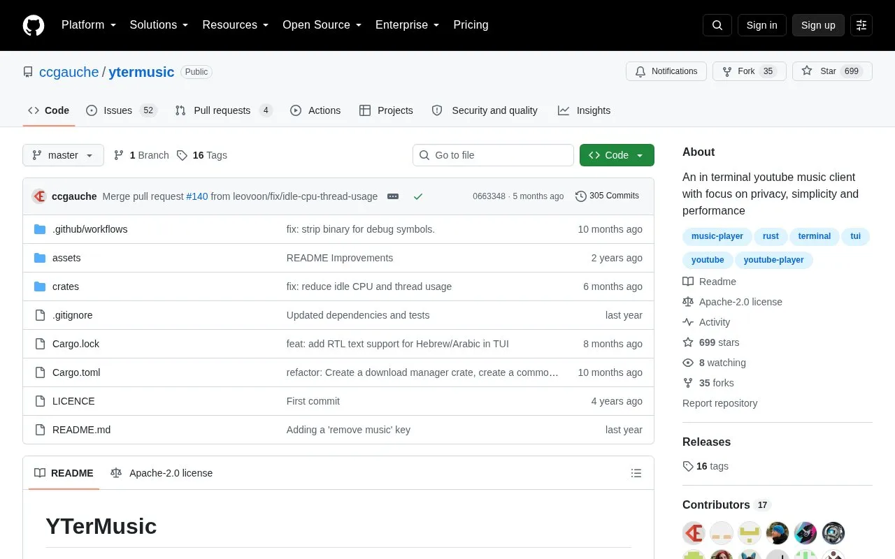
Task: Open the Activity link in About
Action: click(x=706, y=322)
